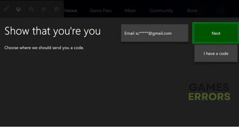Choose the I have a code button
Image resolution: width=239 pixels, height=132 pixels.
tap(216, 53)
